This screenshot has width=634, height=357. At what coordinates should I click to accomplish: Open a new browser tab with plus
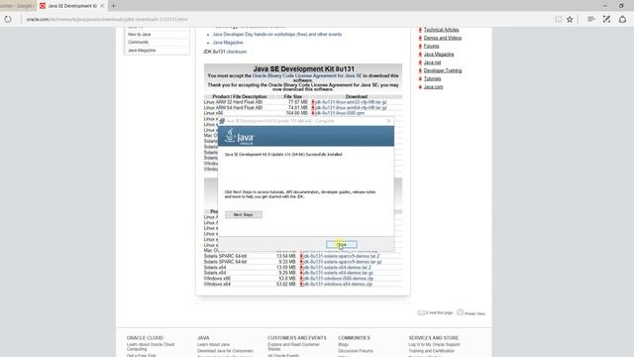click(x=113, y=6)
